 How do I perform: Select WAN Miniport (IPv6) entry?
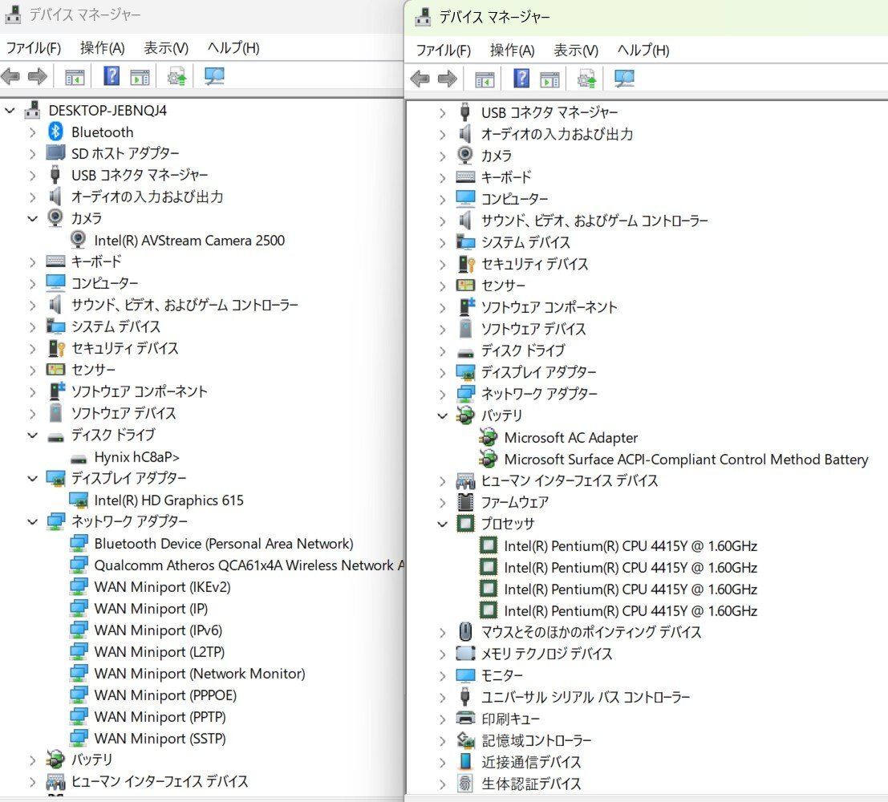pyautogui.click(x=159, y=630)
